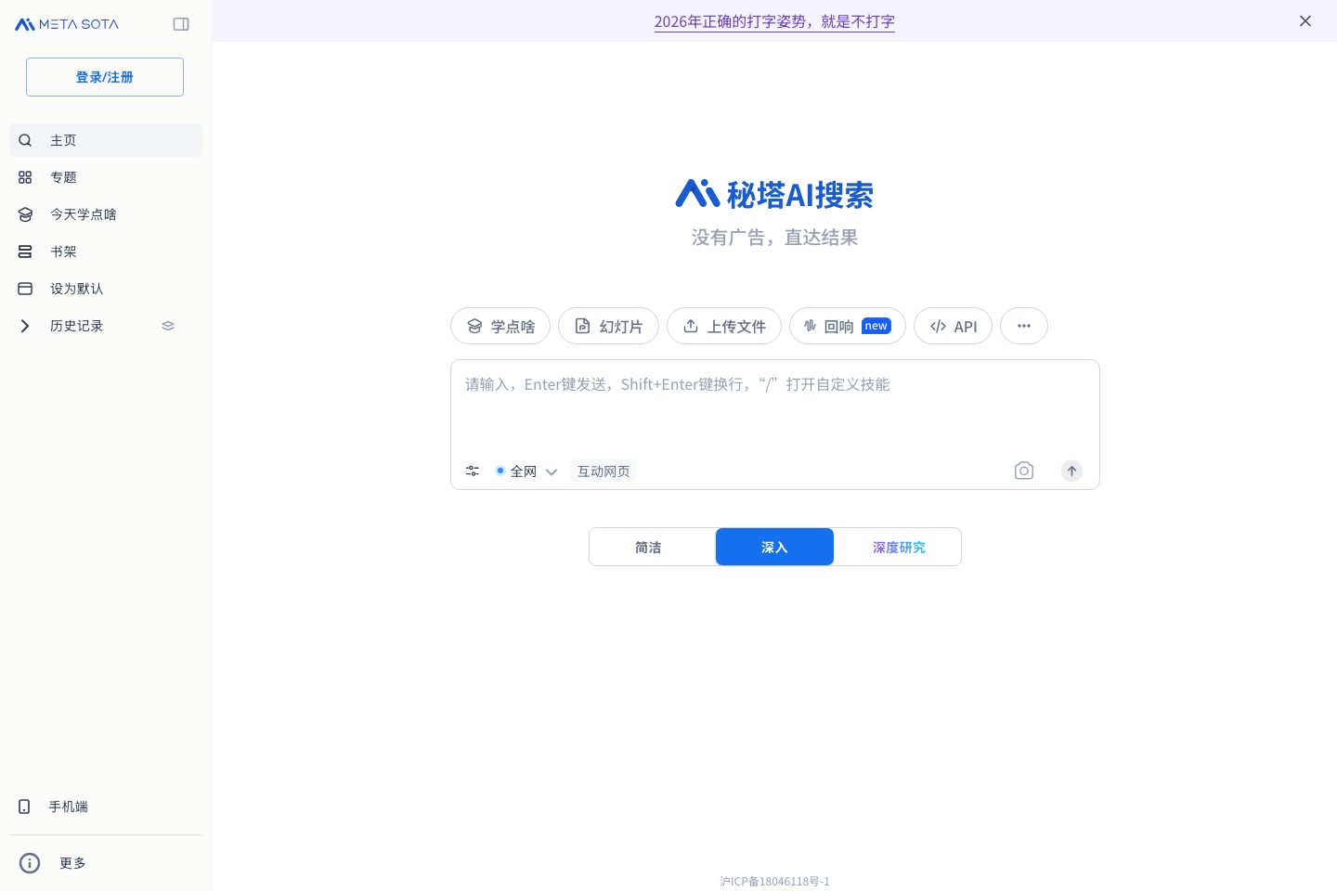The image size is (1337, 891).
Task: Open 手机端 mobile option
Action: click(x=106, y=807)
